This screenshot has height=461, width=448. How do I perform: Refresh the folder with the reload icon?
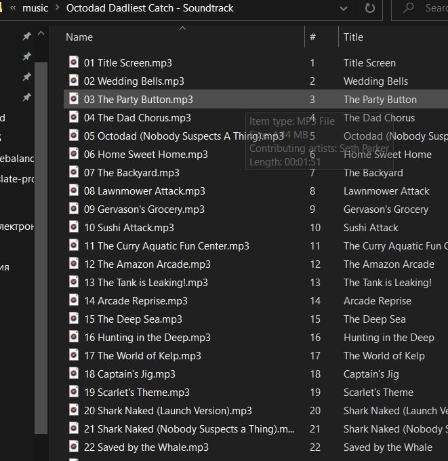tap(370, 8)
